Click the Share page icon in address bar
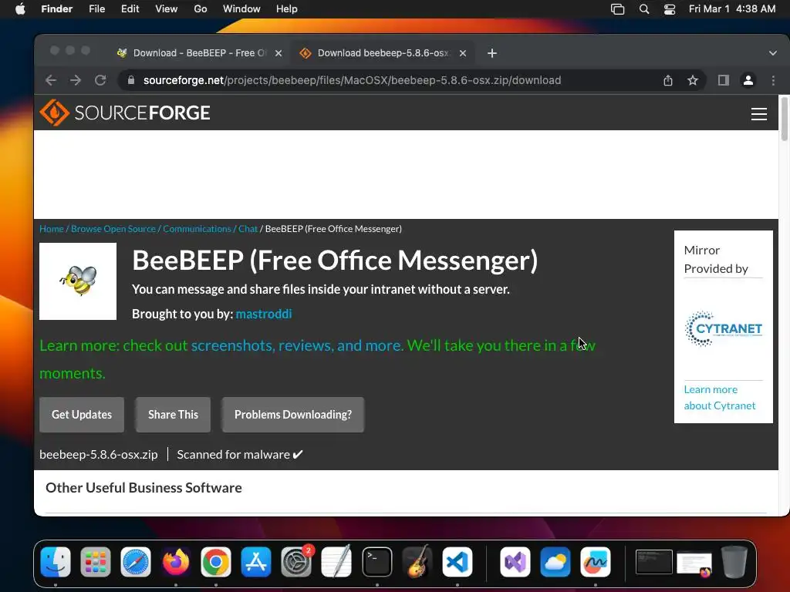This screenshot has width=790, height=592. tap(668, 80)
